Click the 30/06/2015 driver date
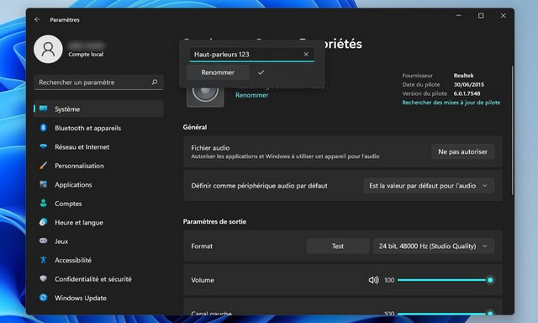This screenshot has height=323, width=538. coord(469,84)
